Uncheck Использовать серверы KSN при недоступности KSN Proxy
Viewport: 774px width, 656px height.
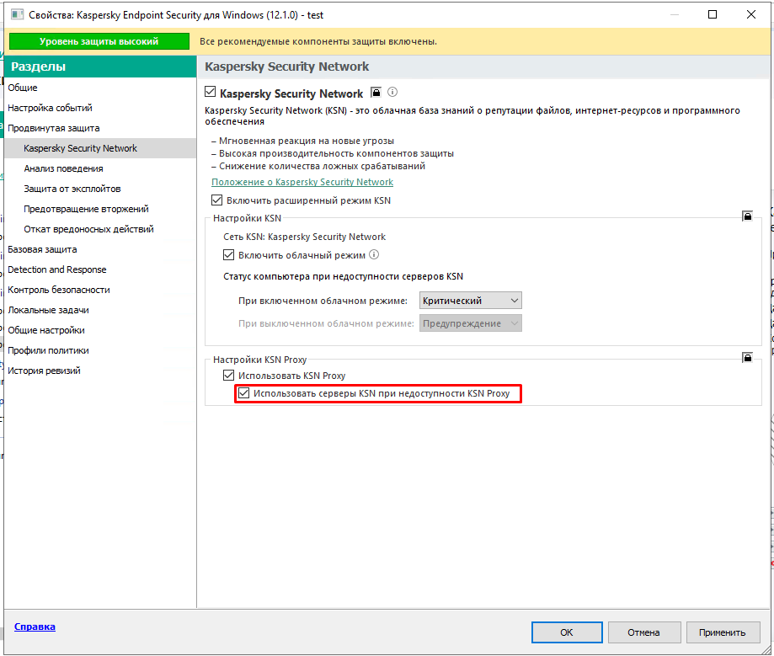[244, 393]
